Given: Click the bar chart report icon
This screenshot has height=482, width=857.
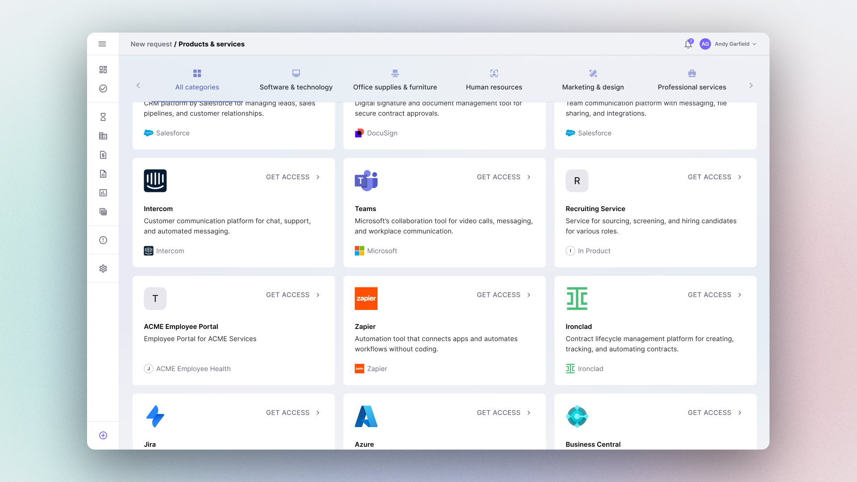Looking at the screenshot, I should [x=103, y=193].
